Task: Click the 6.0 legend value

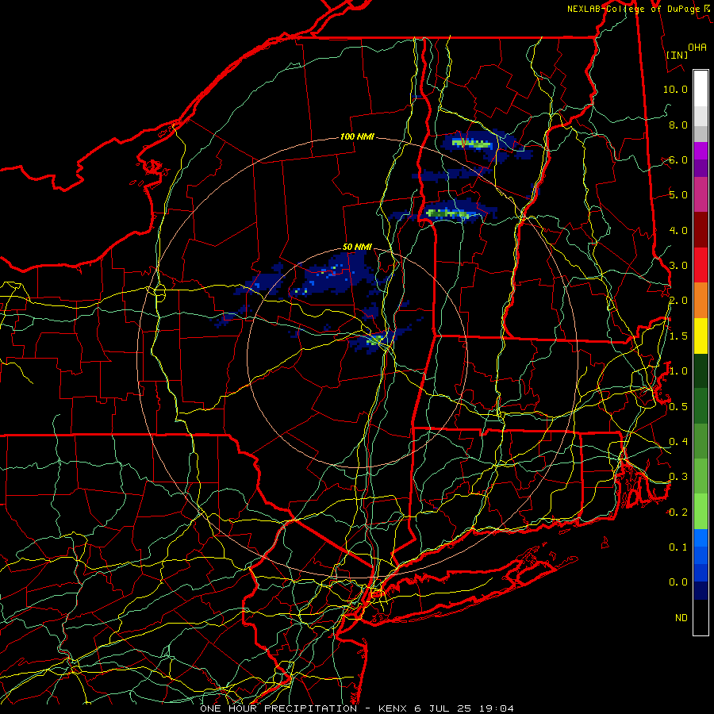Action: (678, 159)
